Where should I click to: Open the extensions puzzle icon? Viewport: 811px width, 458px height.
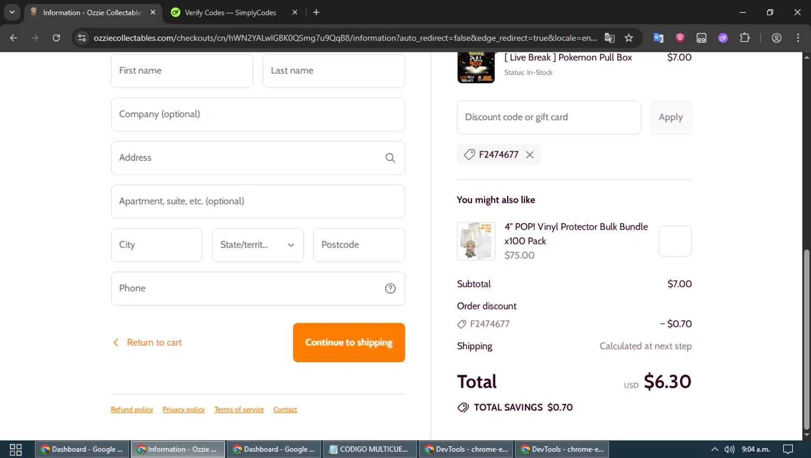click(744, 38)
